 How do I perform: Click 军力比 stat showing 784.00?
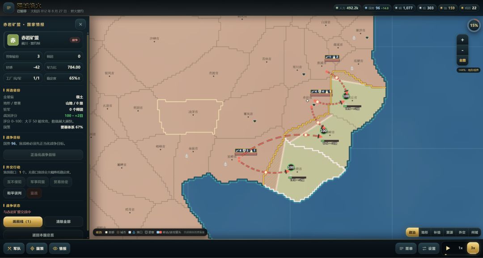[64, 67]
